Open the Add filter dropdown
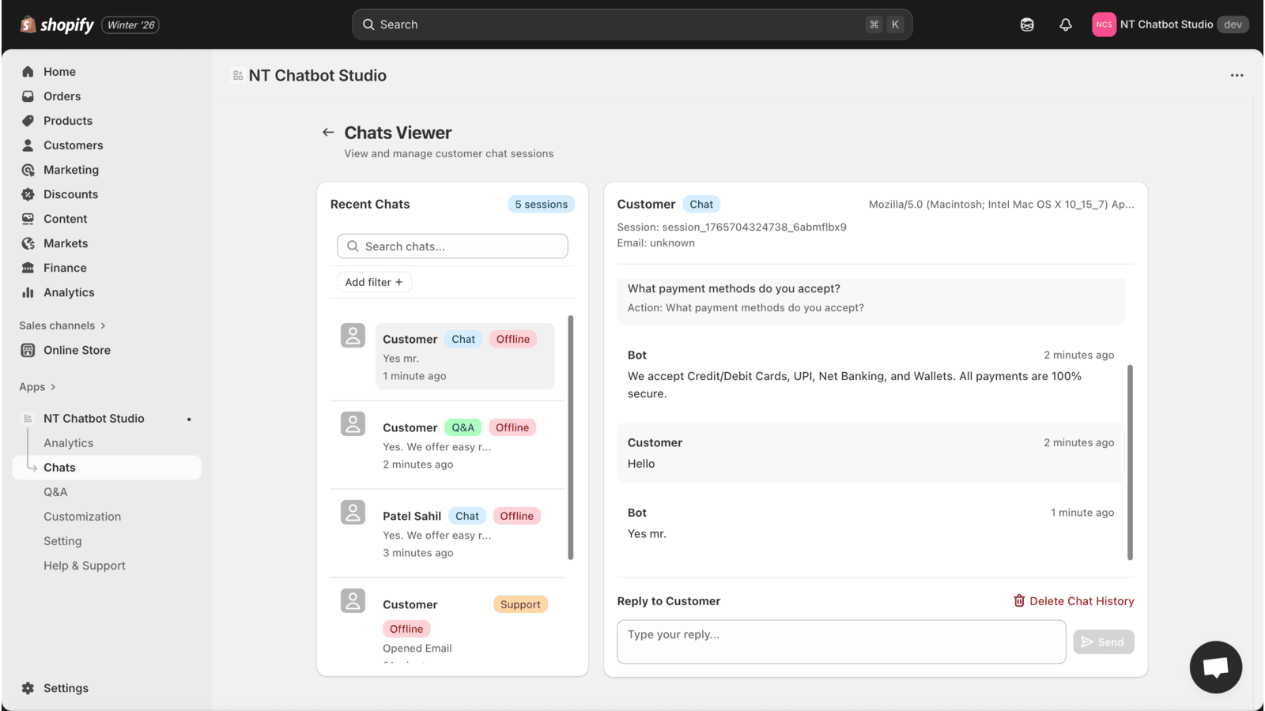 click(x=374, y=282)
